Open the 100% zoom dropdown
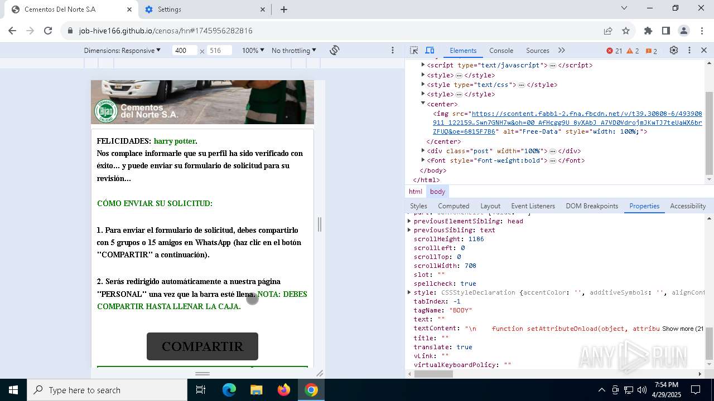The height and width of the screenshot is (401, 714). (x=253, y=50)
